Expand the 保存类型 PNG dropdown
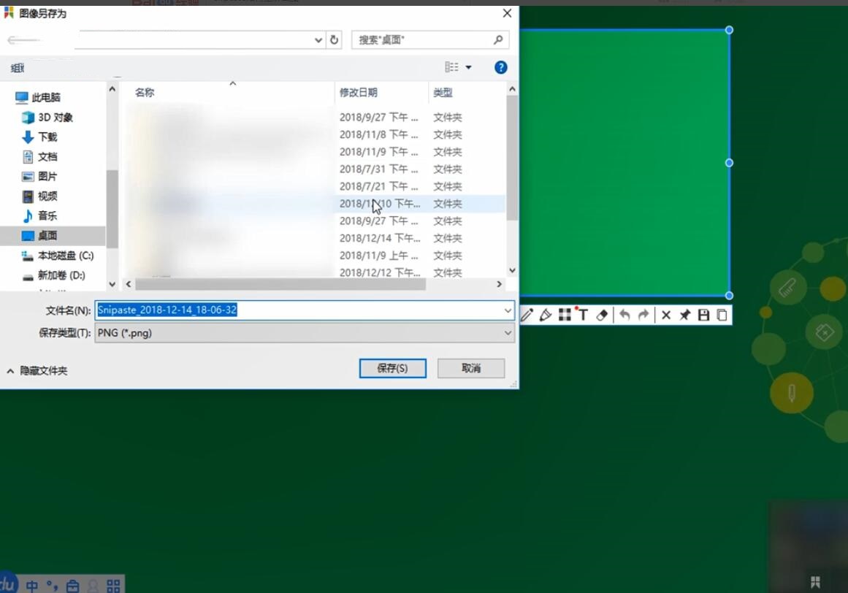848x593 pixels. pos(508,333)
